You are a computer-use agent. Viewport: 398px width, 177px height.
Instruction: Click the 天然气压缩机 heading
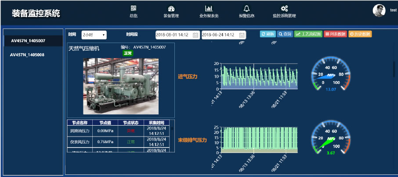(84, 48)
